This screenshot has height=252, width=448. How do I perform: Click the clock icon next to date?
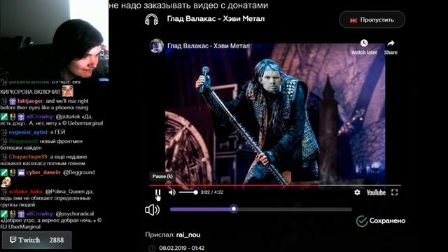[153, 248]
